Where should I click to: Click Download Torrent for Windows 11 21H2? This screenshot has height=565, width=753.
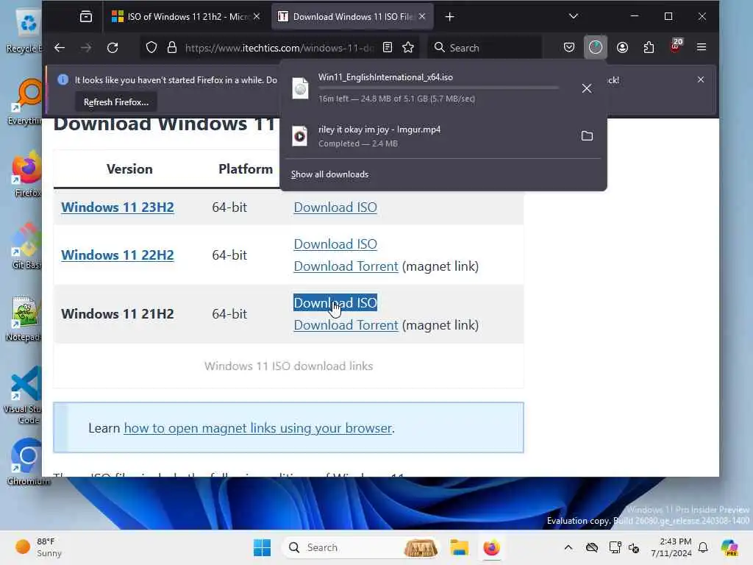coord(346,325)
